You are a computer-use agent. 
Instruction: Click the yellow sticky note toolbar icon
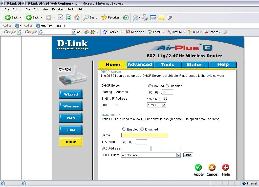coord(161,17)
